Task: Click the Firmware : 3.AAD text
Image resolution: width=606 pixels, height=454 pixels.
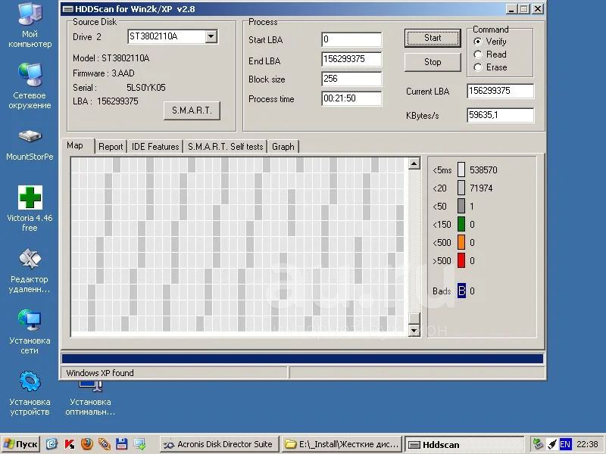Action: click(x=104, y=73)
